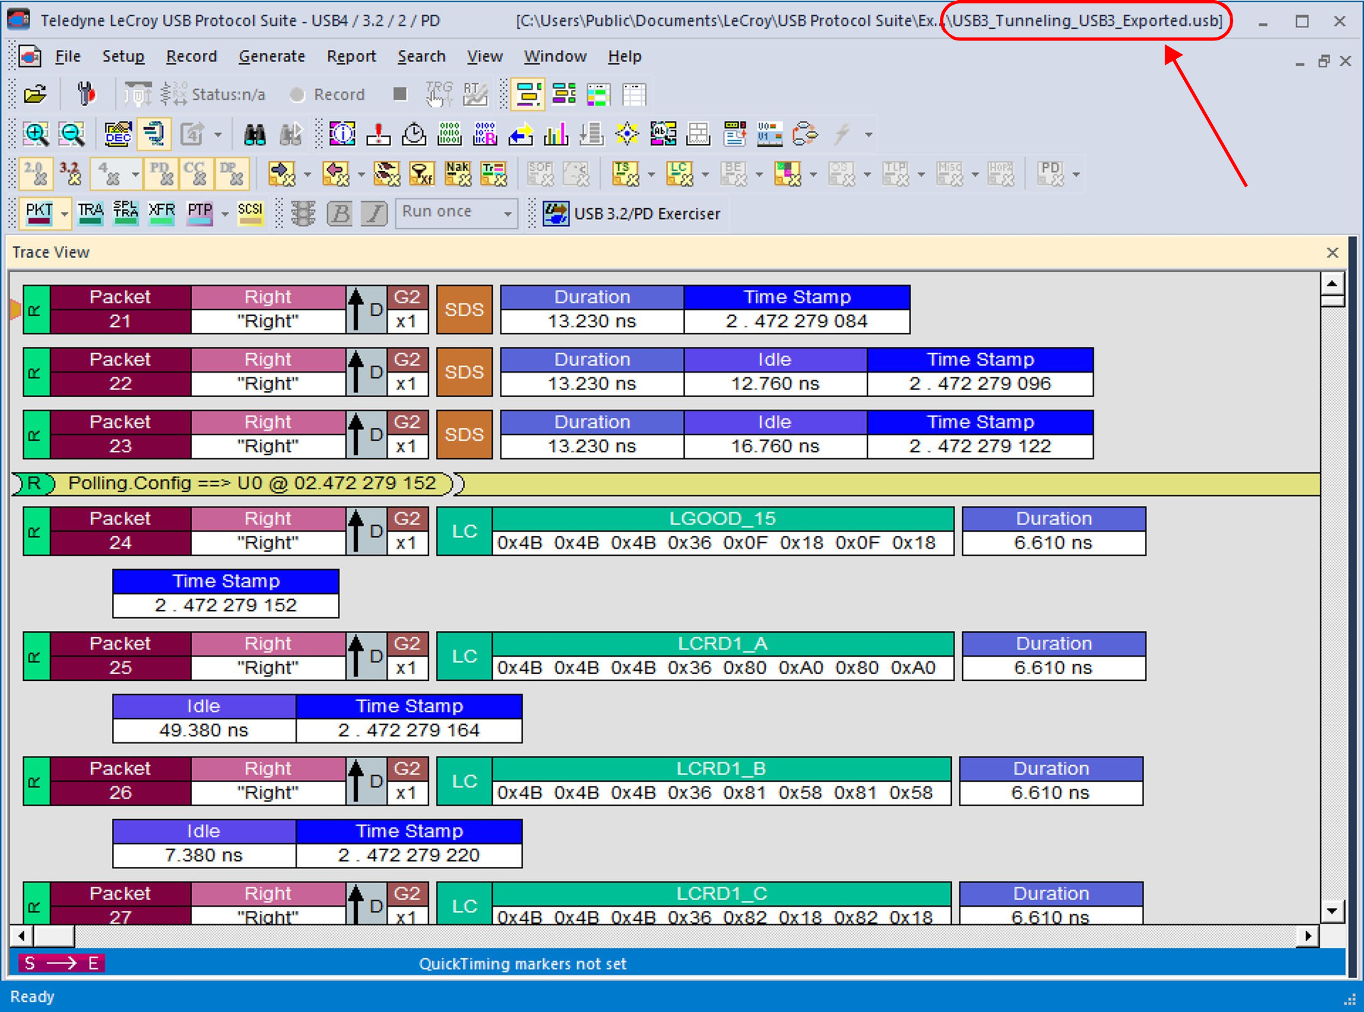
Task: Click the SDS cell in packet 22
Action: point(464,372)
